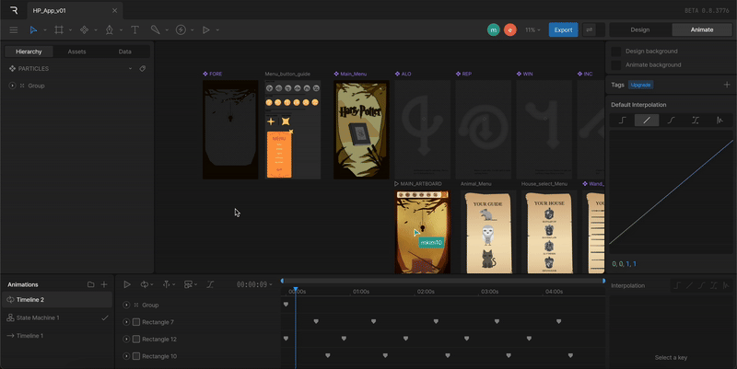Screen dimensions: 737x369
Task: Click the Rectangle 12 square icon
Action: coord(136,339)
